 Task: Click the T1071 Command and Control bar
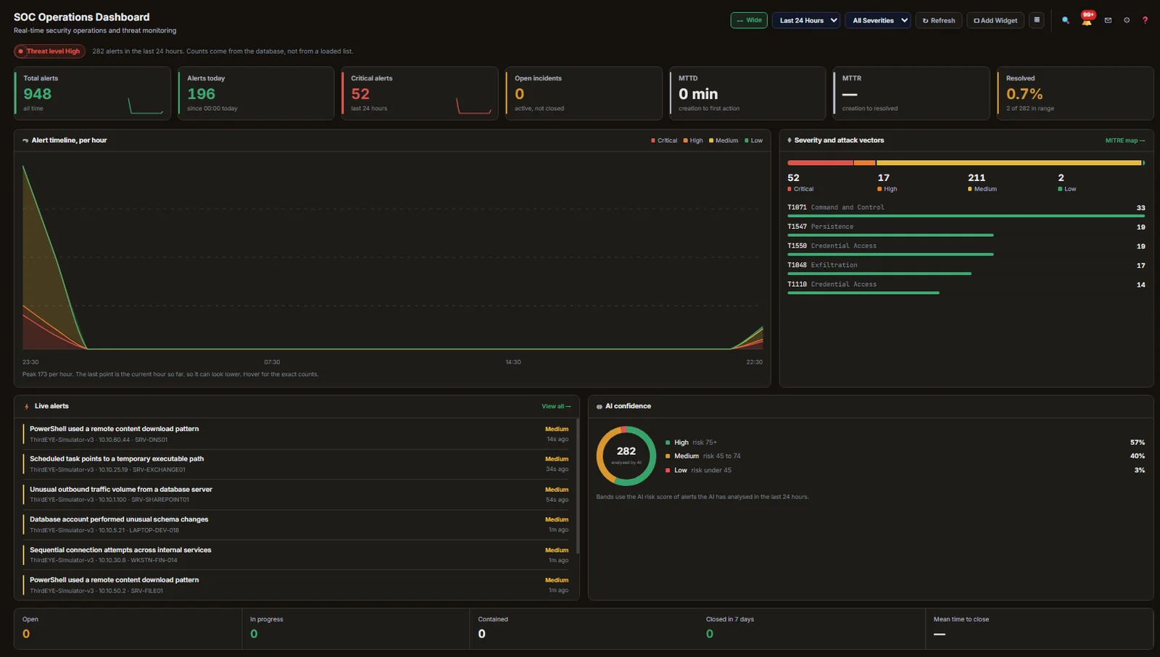click(966, 216)
